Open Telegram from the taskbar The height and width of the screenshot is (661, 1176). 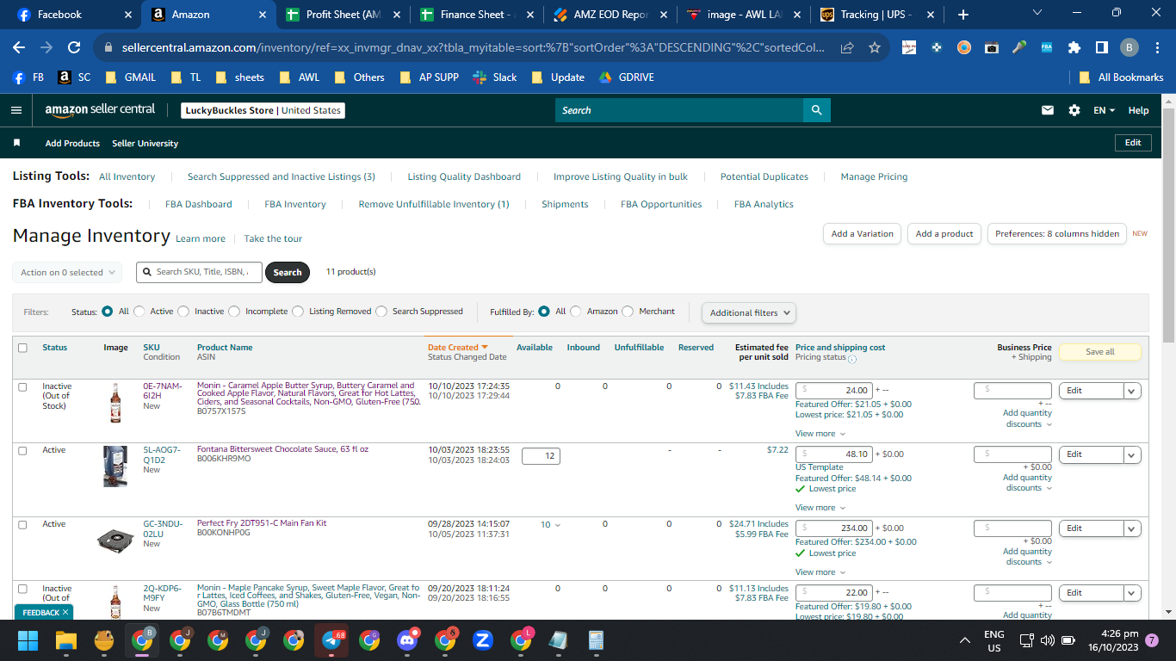[331, 640]
